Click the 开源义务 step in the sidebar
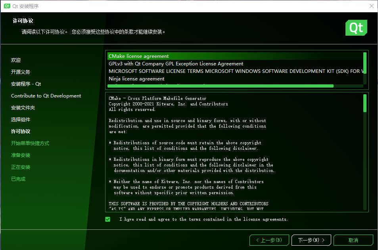 coord(21,72)
